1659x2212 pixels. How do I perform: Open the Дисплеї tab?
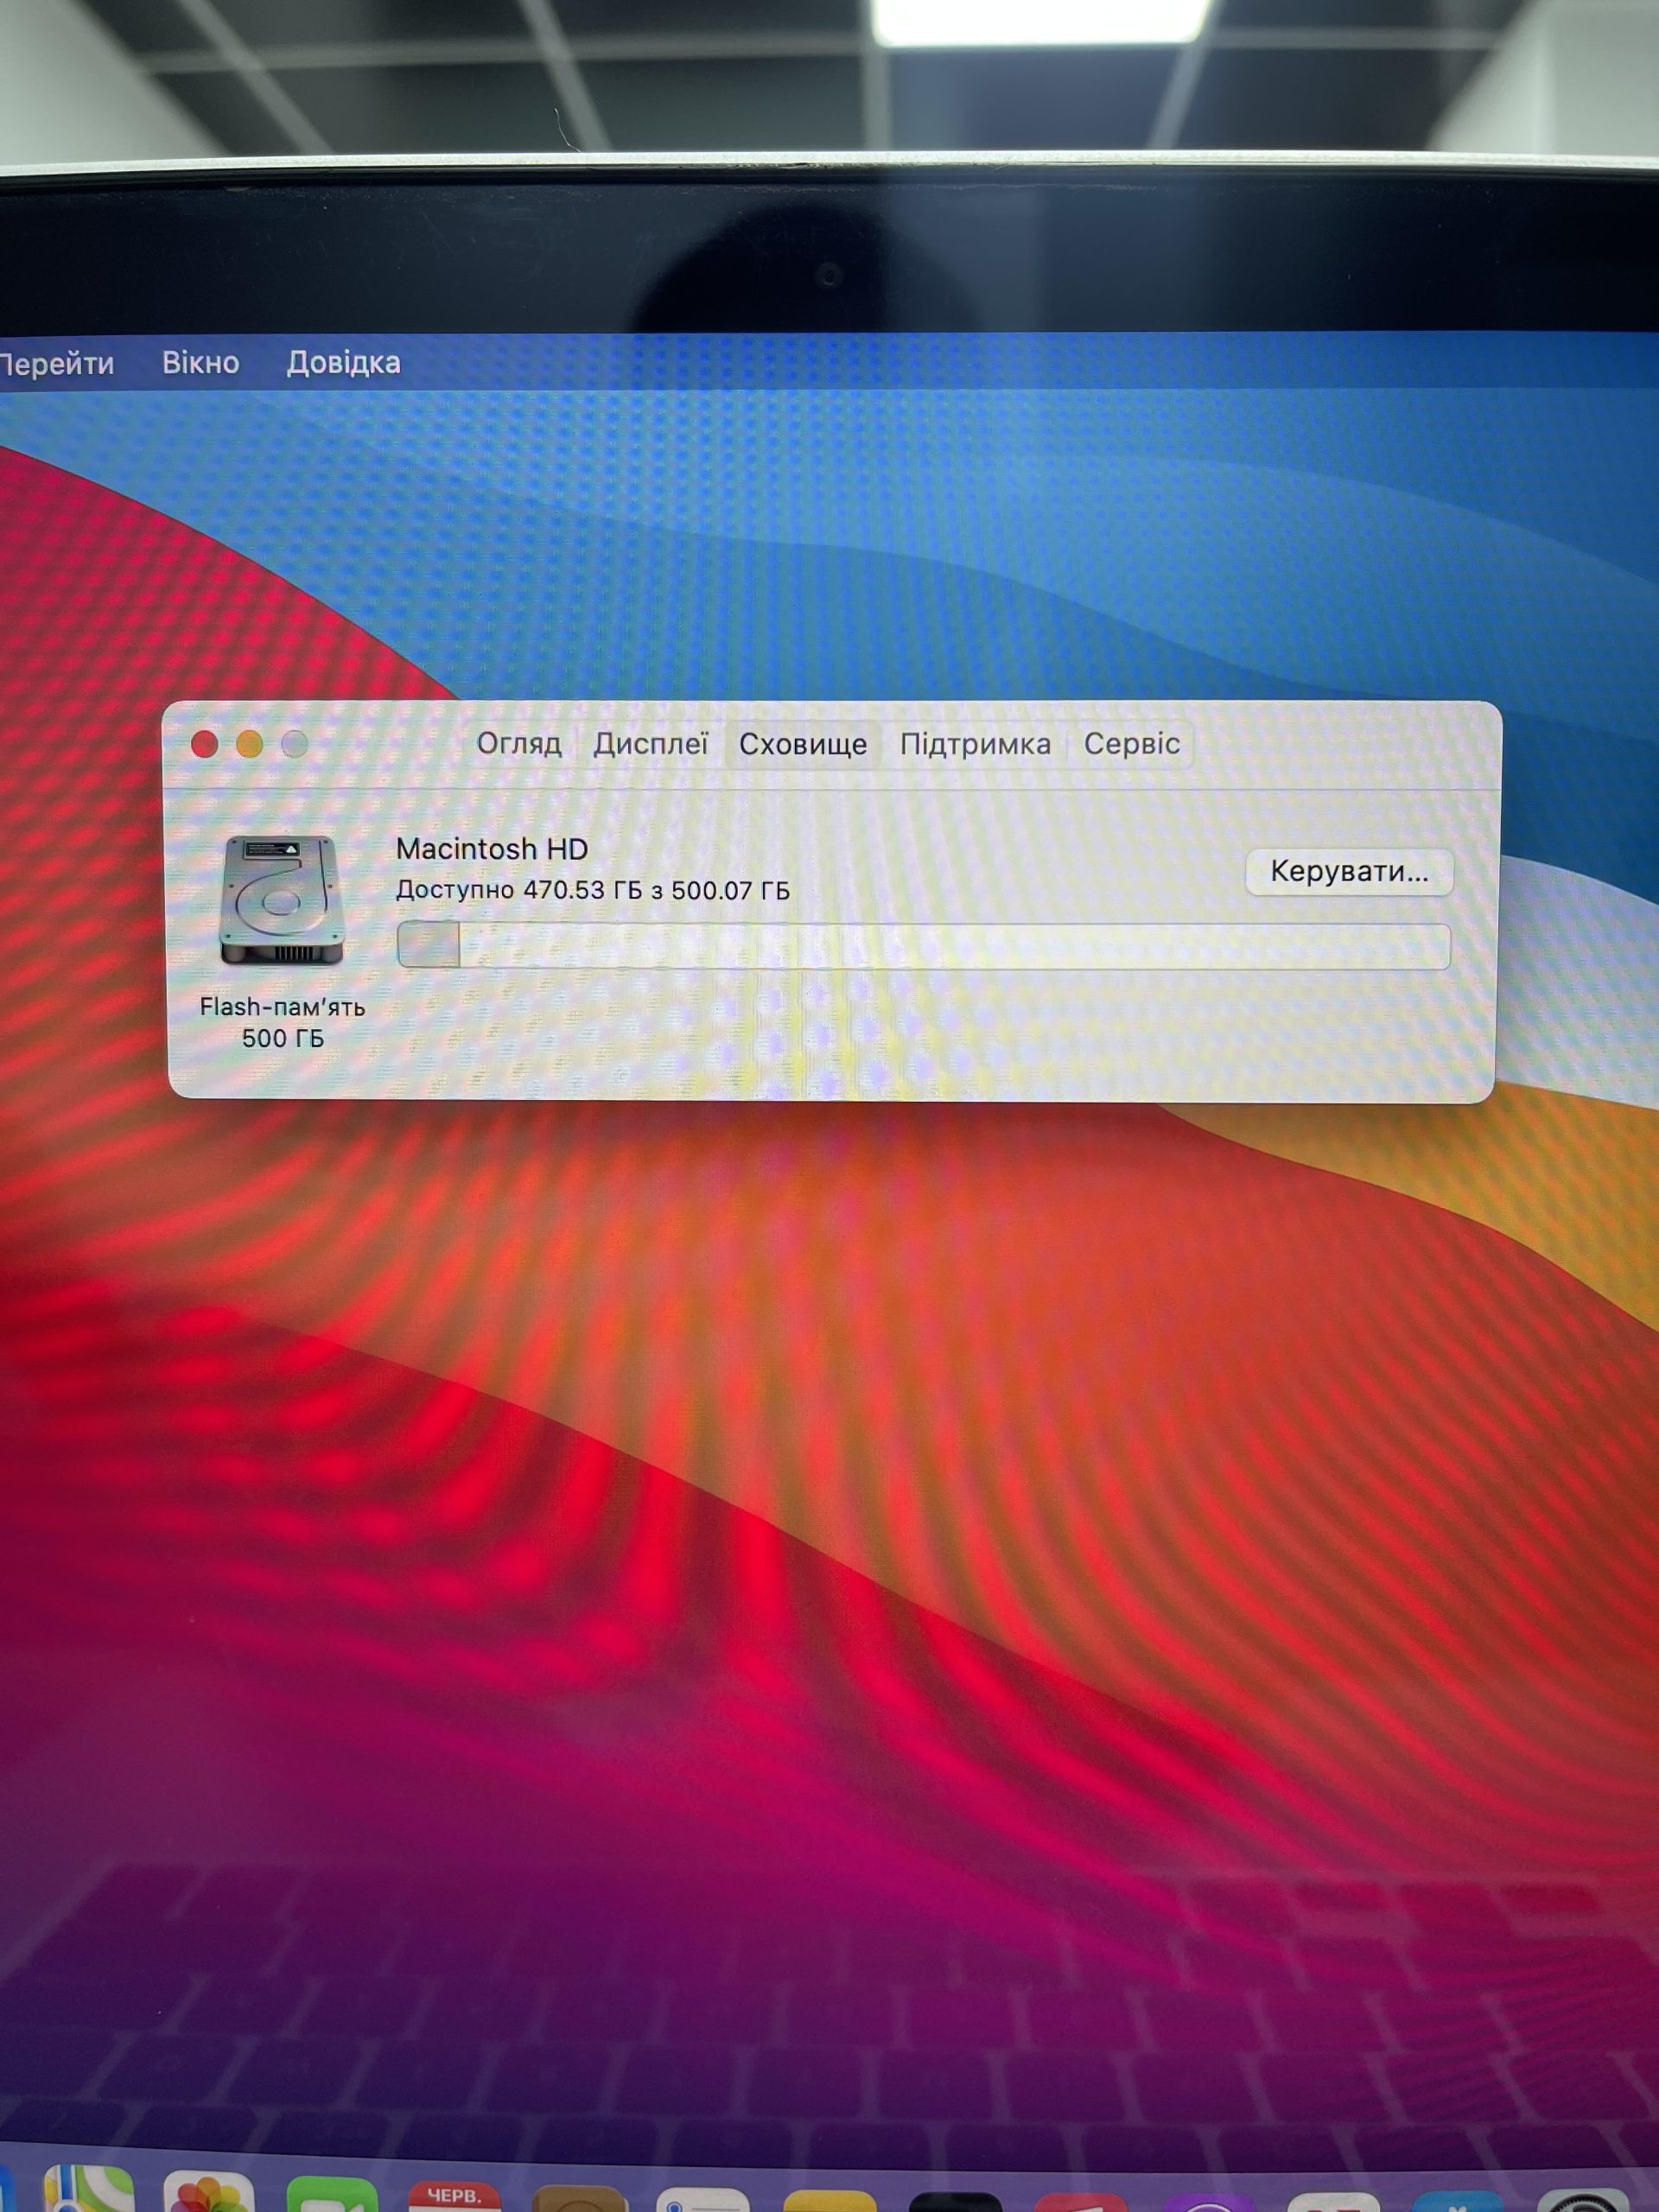pyautogui.click(x=650, y=744)
